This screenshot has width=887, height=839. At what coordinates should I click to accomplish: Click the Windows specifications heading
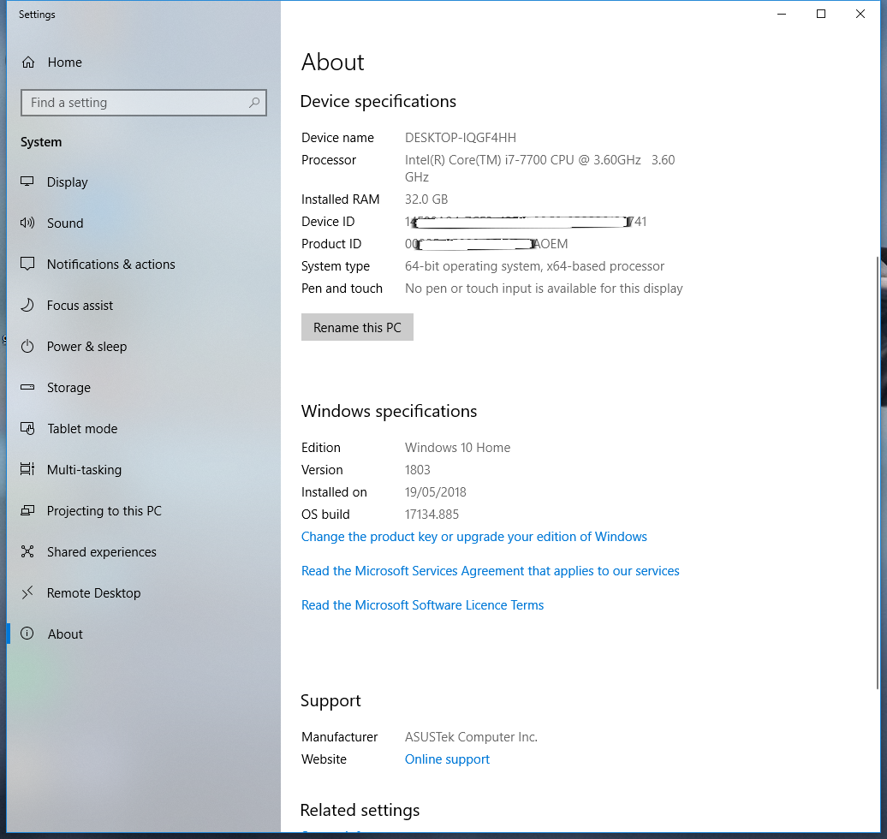click(x=390, y=411)
